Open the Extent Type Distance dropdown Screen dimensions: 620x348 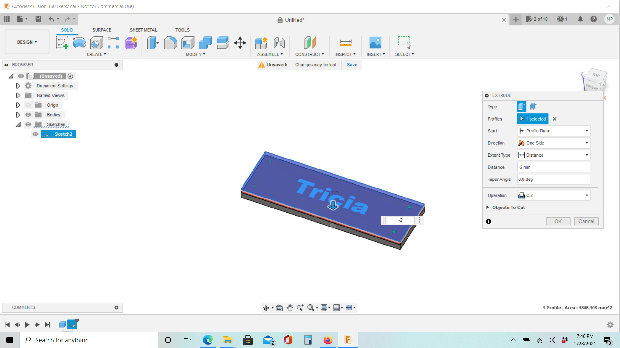coord(553,155)
